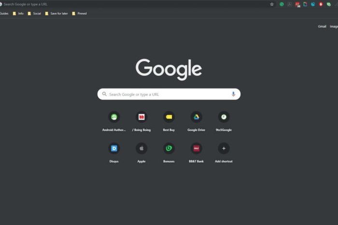Open the red calendar extension with badge
This screenshot has height=225, width=338.
click(298, 4)
